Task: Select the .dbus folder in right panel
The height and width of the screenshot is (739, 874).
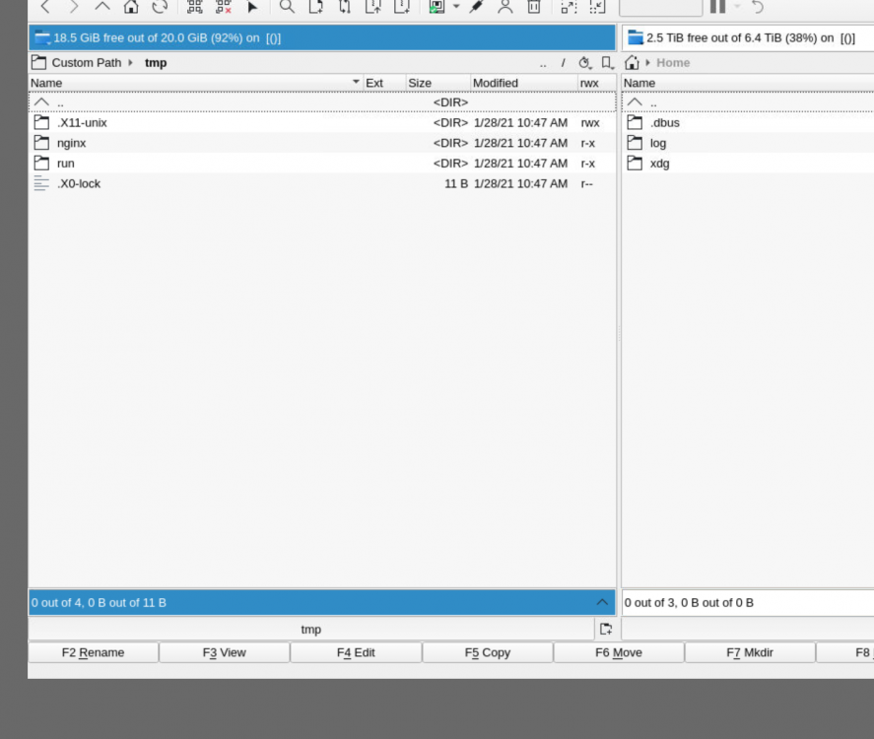Action: point(748,122)
